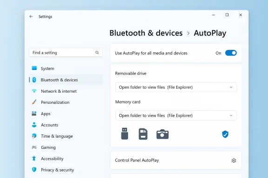Click the Privacy shield icon in sidebar

click(x=34, y=170)
